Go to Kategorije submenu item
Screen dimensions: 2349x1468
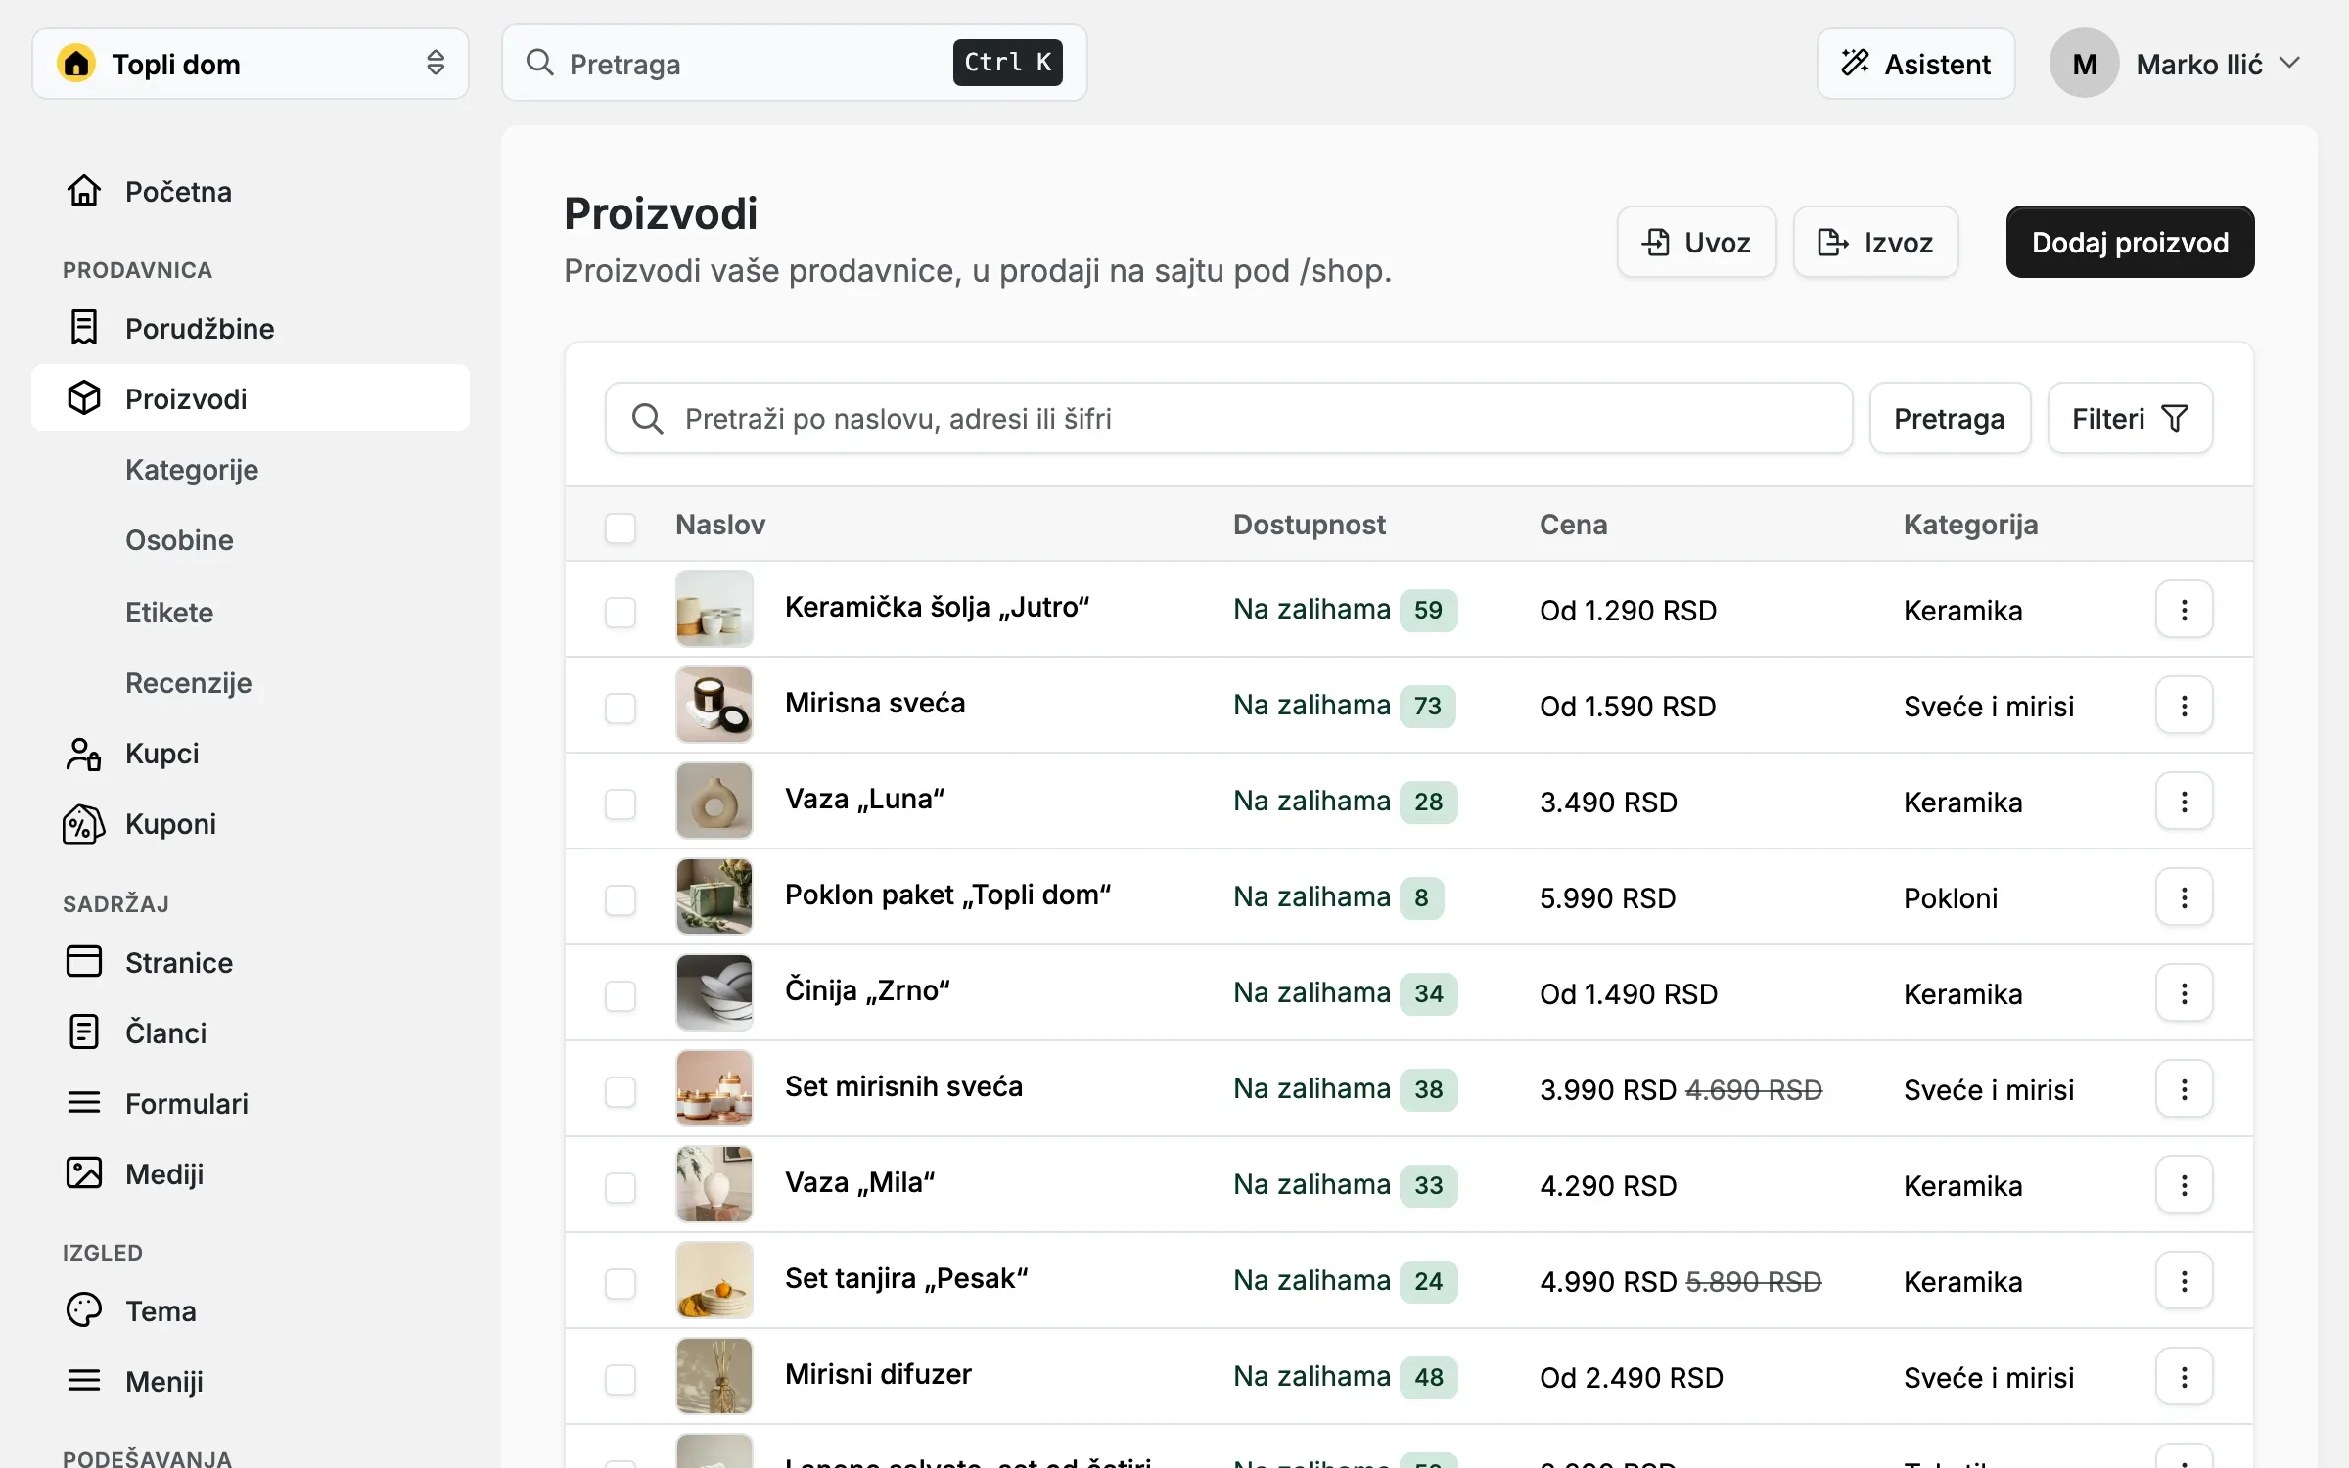coord(192,470)
